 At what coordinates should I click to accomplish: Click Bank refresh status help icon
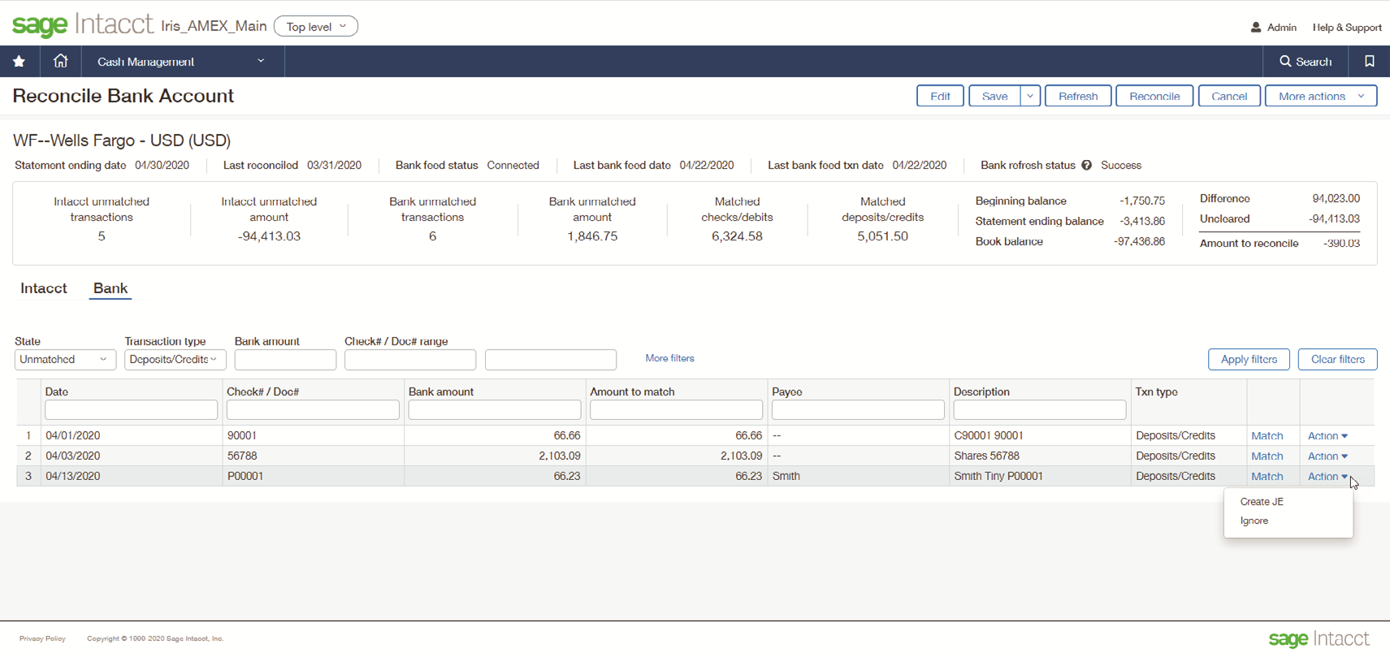pos(1086,165)
